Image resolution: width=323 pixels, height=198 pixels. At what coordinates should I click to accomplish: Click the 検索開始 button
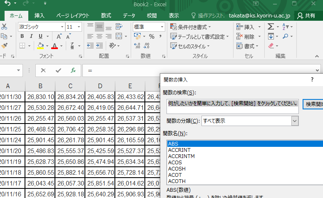[313, 104]
